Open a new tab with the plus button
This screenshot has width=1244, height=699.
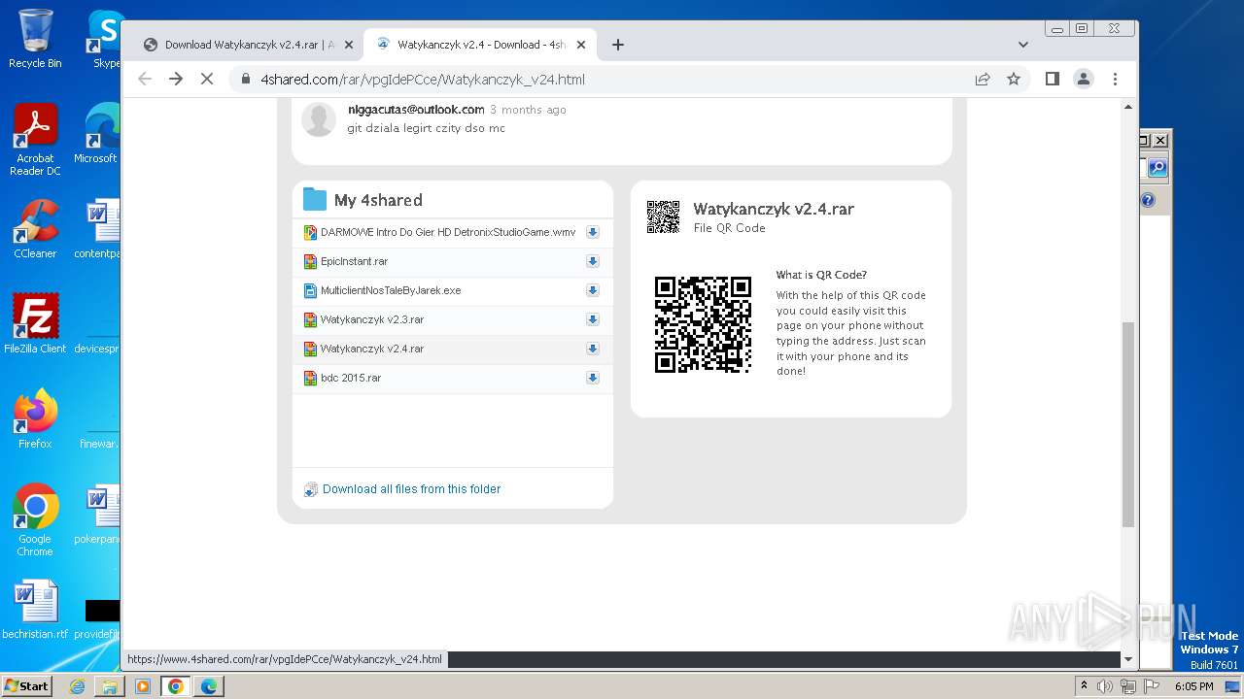click(x=618, y=45)
